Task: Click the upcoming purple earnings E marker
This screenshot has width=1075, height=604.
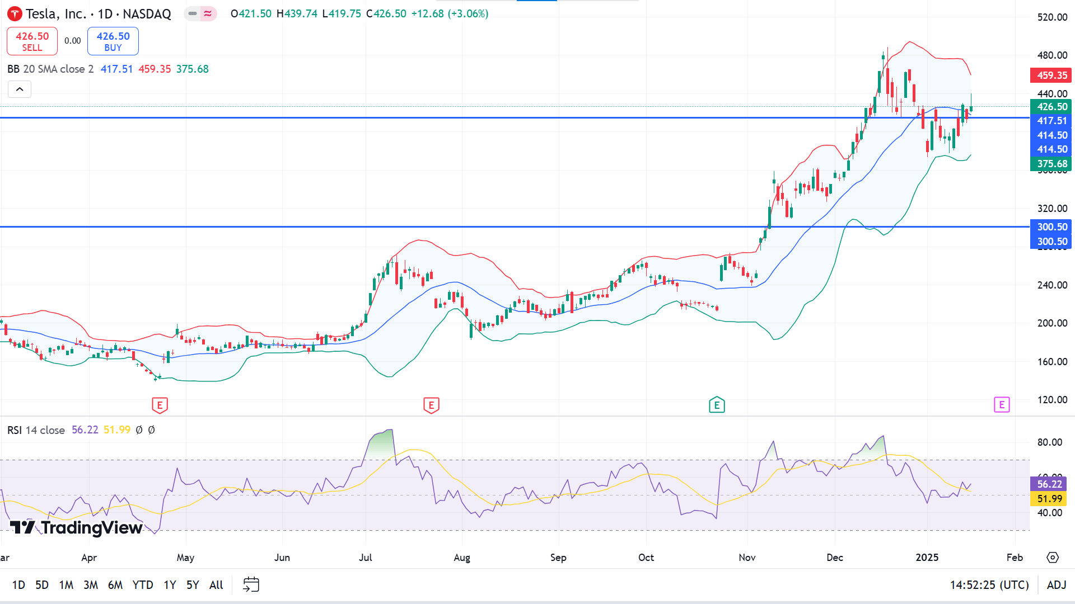Action: pyautogui.click(x=1002, y=404)
